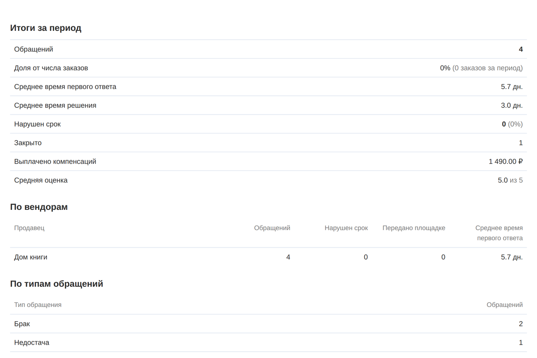Image resolution: width=537 pixels, height=358 pixels.
Task: Click the 'По типам обращений' heading
Action: click(57, 284)
